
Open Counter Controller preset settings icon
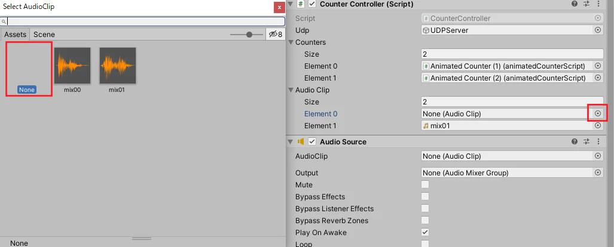(x=586, y=4)
